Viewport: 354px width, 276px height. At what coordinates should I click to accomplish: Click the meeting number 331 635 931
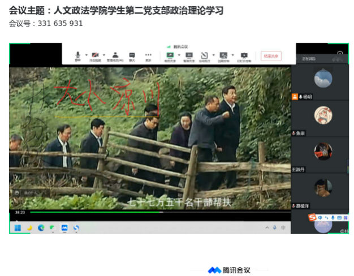pos(60,24)
